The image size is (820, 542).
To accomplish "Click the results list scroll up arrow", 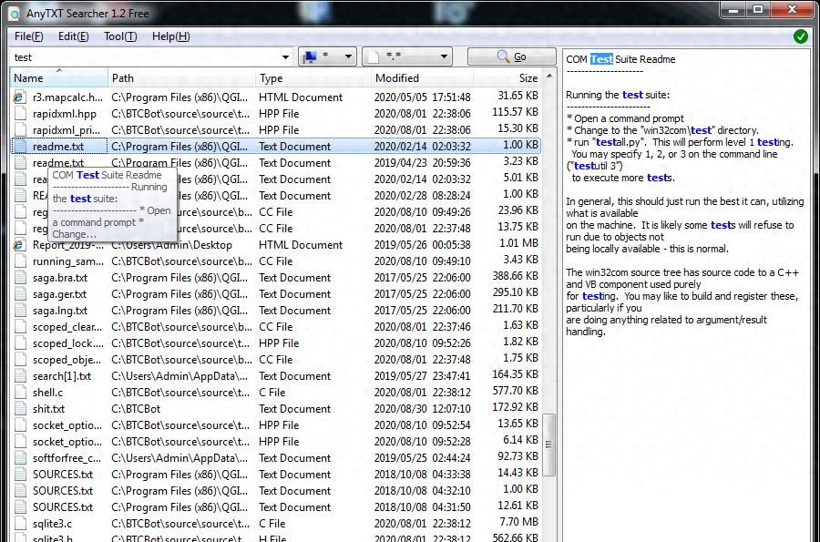I will [549, 77].
